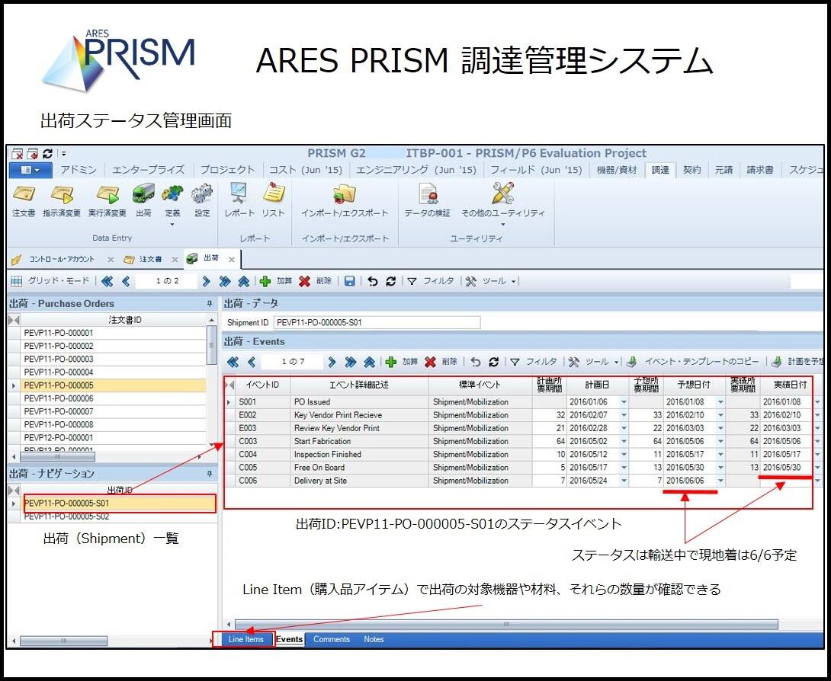Open 予想日付 dropdown for E002 row
The width and height of the screenshot is (831, 681).
(720, 415)
